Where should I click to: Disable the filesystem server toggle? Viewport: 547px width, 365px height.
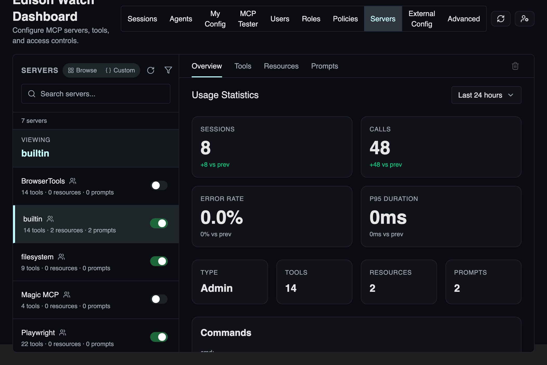[x=159, y=261]
